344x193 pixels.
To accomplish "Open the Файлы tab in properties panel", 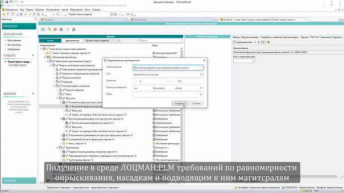I will pos(236,37).
